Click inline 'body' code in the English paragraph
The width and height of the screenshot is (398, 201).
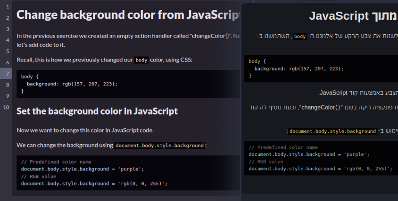[141, 60]
